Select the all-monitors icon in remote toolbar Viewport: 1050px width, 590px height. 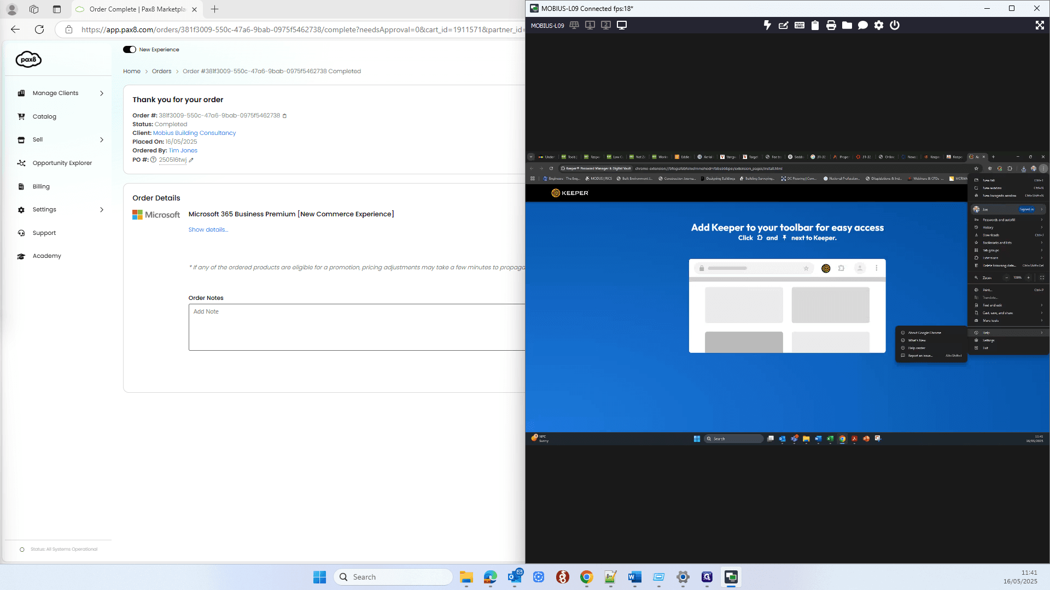[574, 25]
